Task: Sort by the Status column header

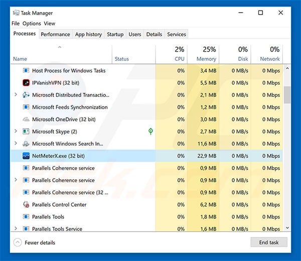Action: (134, 54)
